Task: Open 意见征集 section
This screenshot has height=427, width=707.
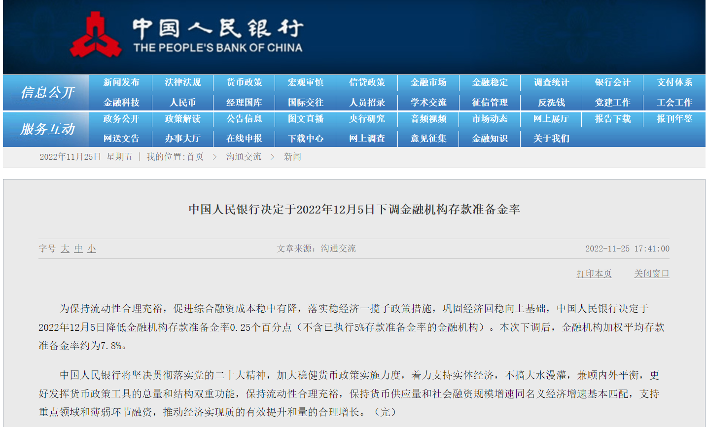Action: (x=428, y=139)
